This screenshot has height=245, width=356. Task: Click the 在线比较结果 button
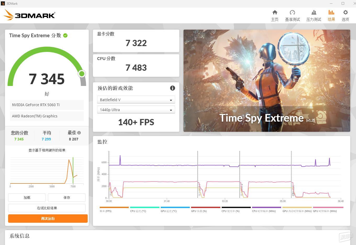[x=47, y=208]
